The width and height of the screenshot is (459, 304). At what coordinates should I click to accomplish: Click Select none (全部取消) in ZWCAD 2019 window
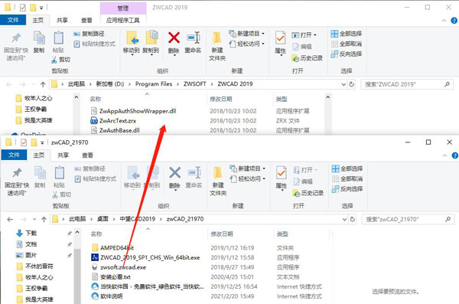coord(347,44)
